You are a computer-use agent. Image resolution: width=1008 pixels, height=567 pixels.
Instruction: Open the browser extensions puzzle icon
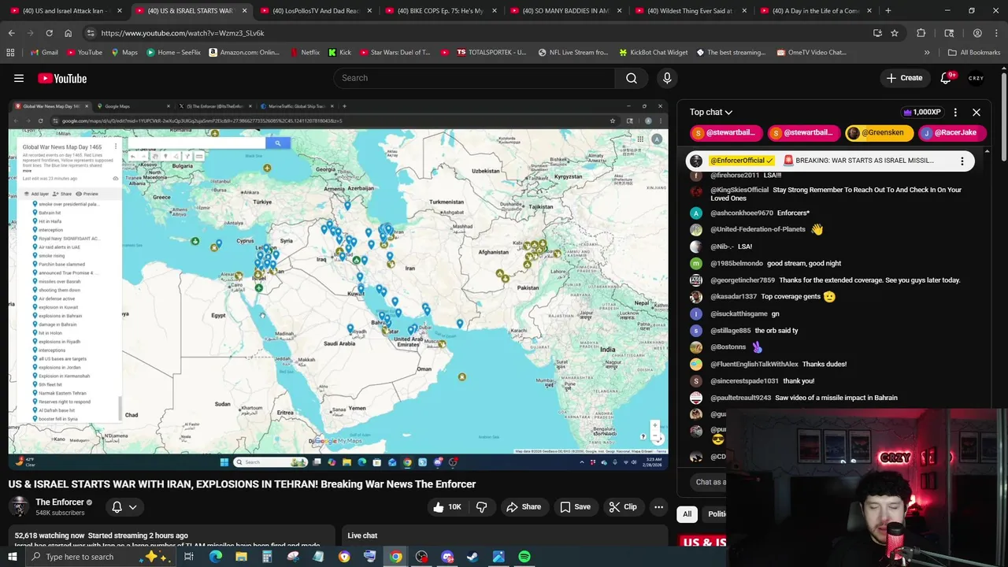[x=921, y=33]
